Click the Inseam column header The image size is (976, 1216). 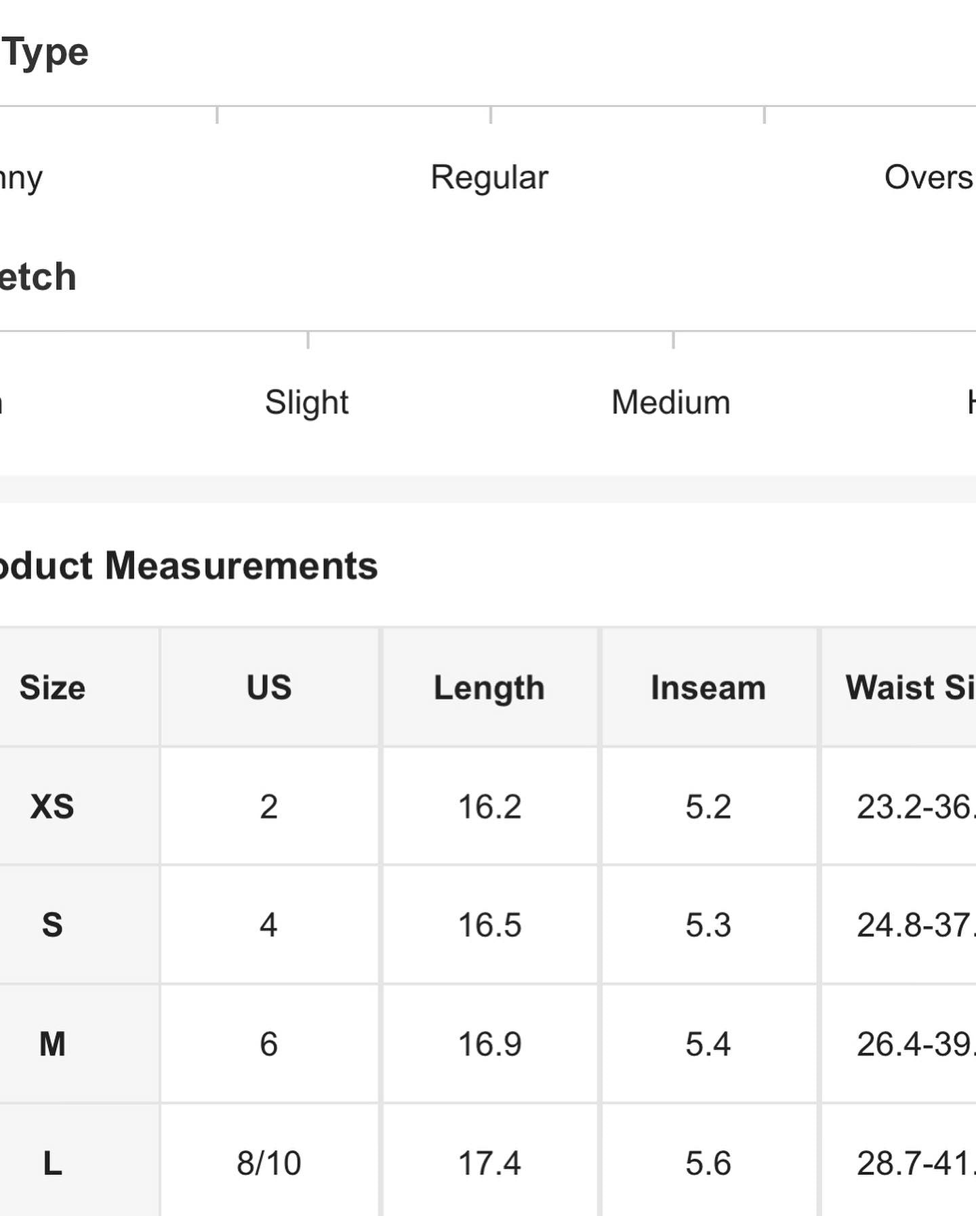coord(708,688)
